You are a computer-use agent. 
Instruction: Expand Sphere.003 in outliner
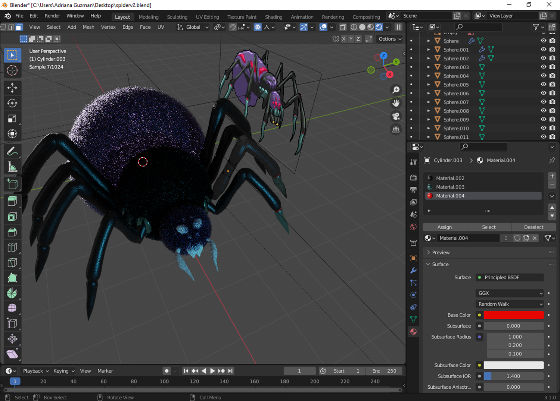coord(429,67)
